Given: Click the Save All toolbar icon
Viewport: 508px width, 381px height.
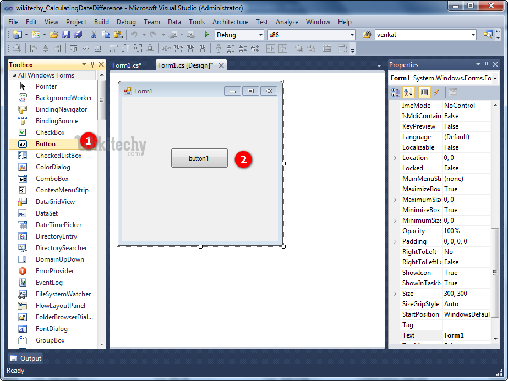Looking at the screenshot, I should (x=78, y=35).
